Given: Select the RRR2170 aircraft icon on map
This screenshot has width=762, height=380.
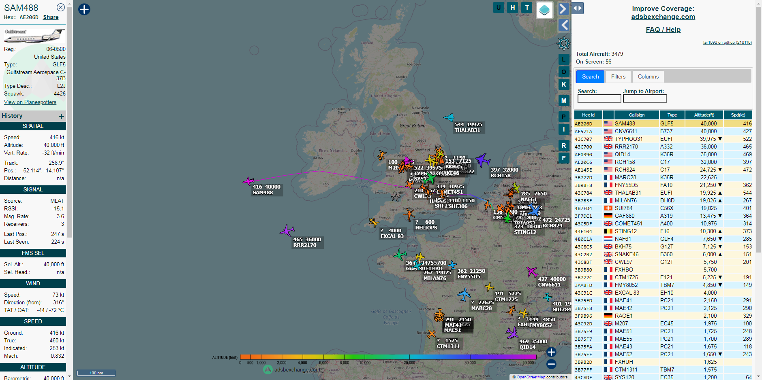Looking at the screenshot, I should tap(287, 231).
